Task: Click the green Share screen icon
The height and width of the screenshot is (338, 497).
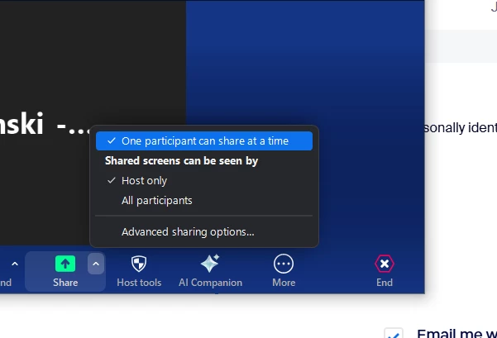Action: (x=65, y=264)
